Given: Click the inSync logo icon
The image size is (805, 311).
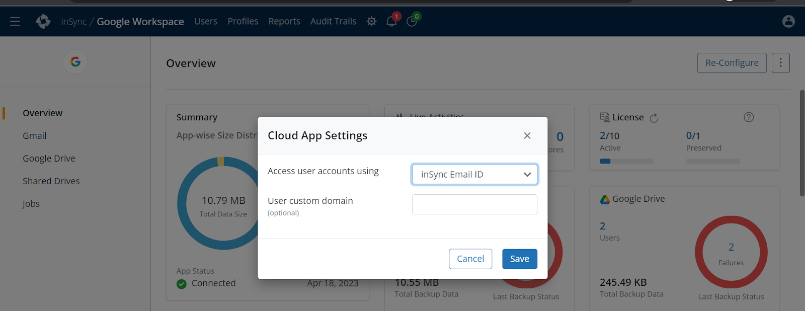Looking at the screenshot, I should [43, 21].
